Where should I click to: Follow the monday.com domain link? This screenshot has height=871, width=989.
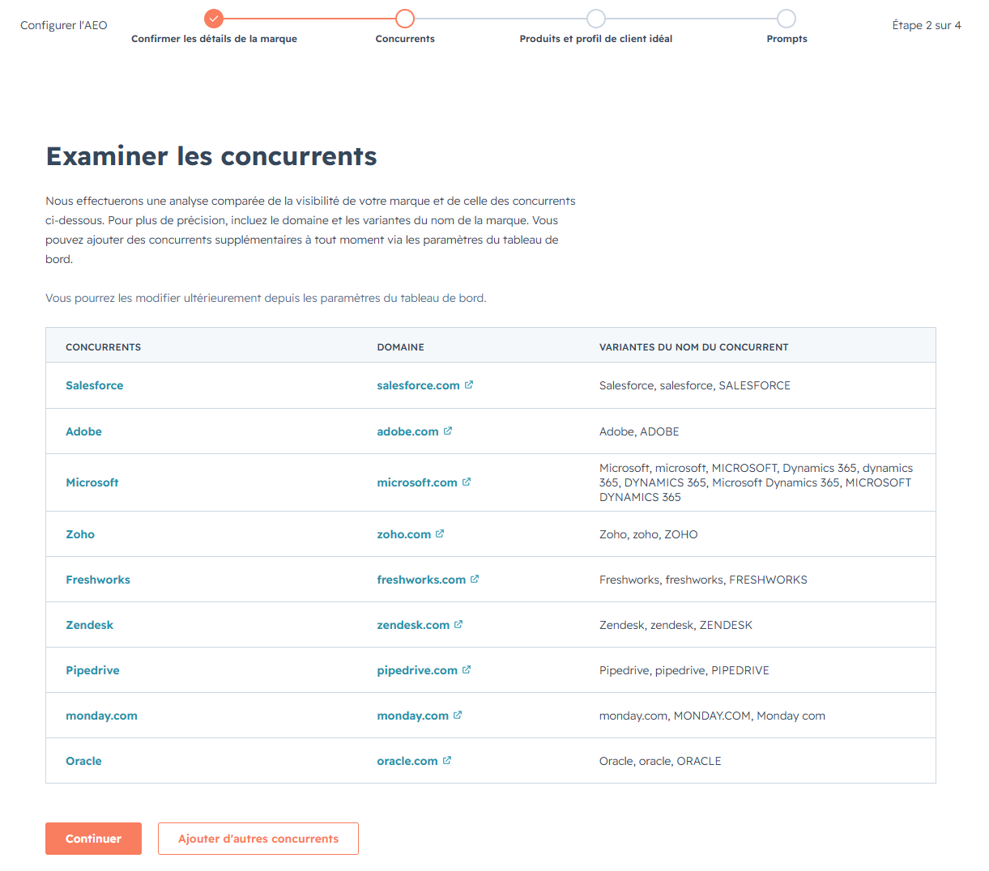[x=412, y=716]
